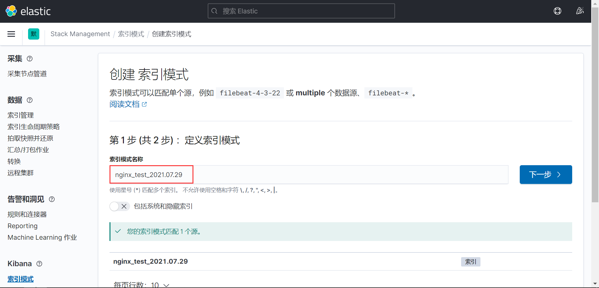The height and width of the screenshot is (288, 599).
Task: Click the filebeat-4-3-22 example code
Action: point(250,93)
